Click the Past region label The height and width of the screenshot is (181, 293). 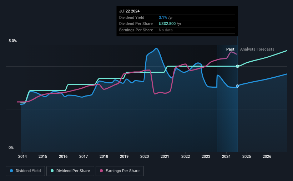click(x=230, y=49)
